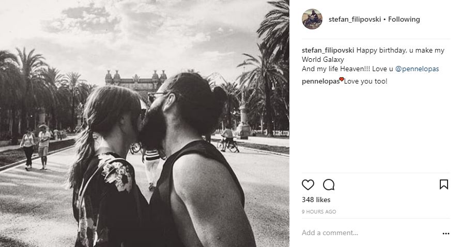Open stefan_filipovski's round profile avatar

(x=312, y=19)
